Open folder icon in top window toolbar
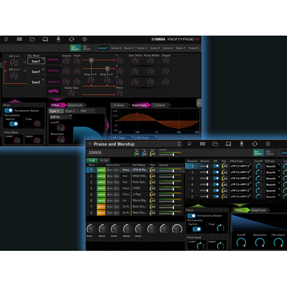The height and width of the screenshot is (287, 287). point(32,40)
